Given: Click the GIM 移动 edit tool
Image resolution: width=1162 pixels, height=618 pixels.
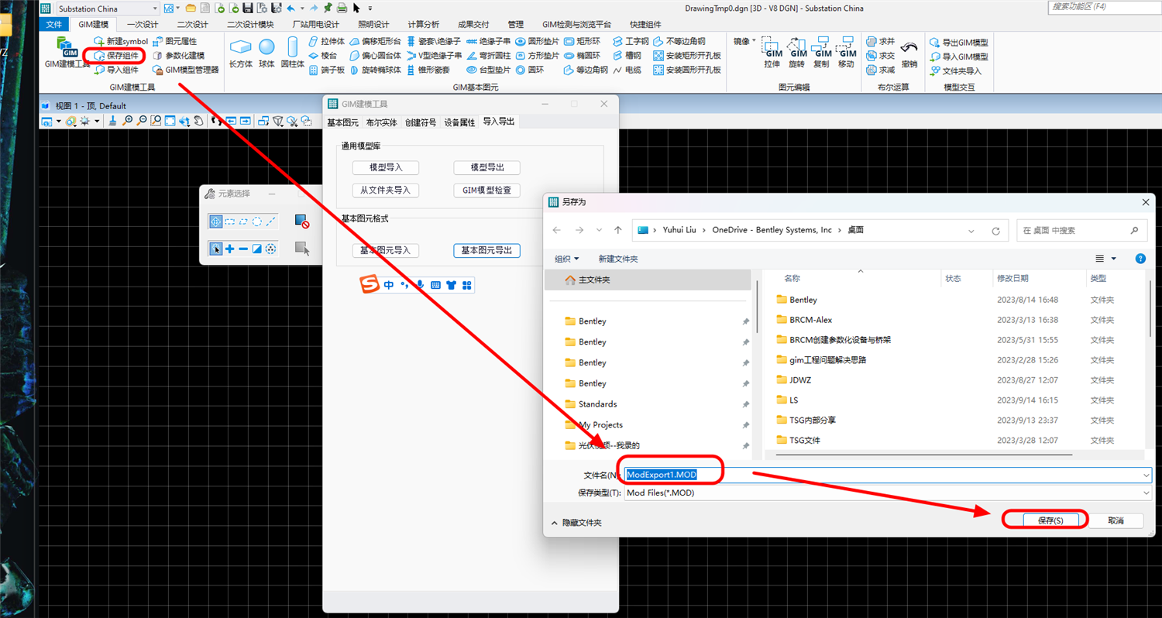Looking at the screenshot, I should 847,53.
